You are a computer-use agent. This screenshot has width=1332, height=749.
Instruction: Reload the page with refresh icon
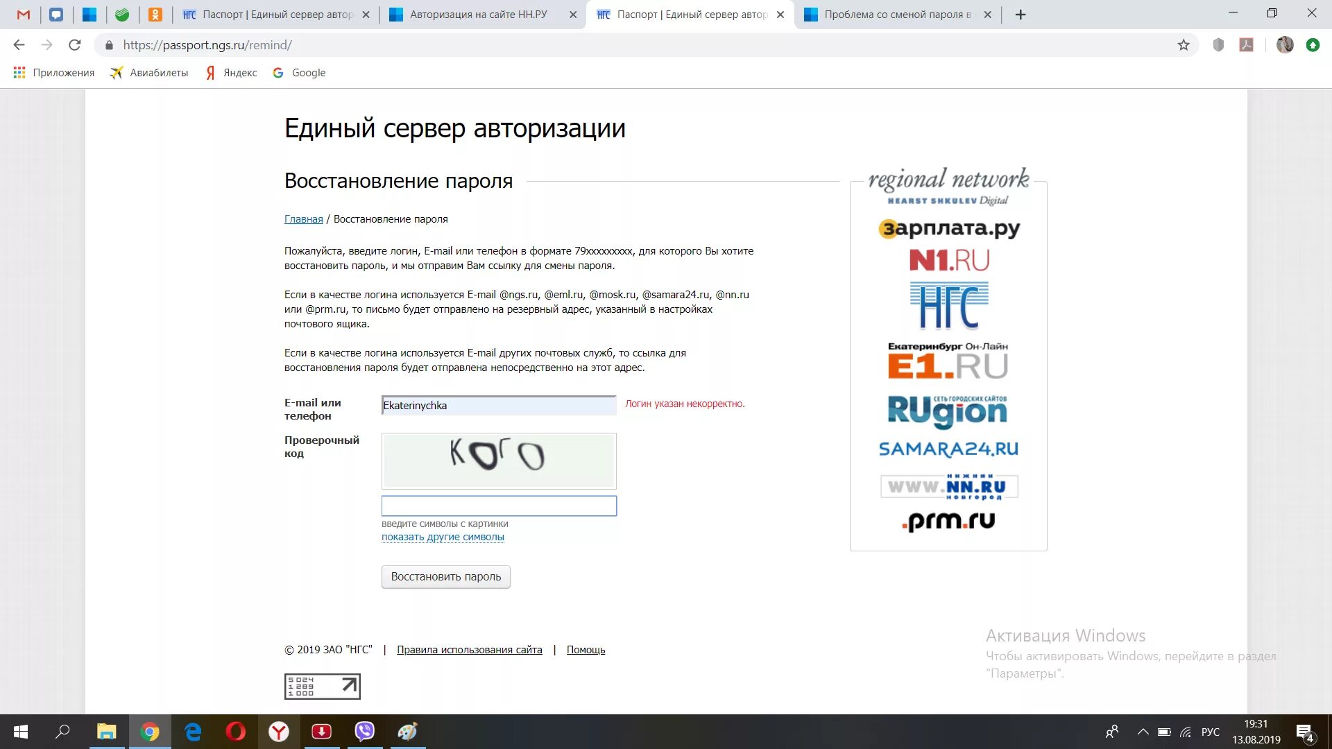tap(75, 45)
